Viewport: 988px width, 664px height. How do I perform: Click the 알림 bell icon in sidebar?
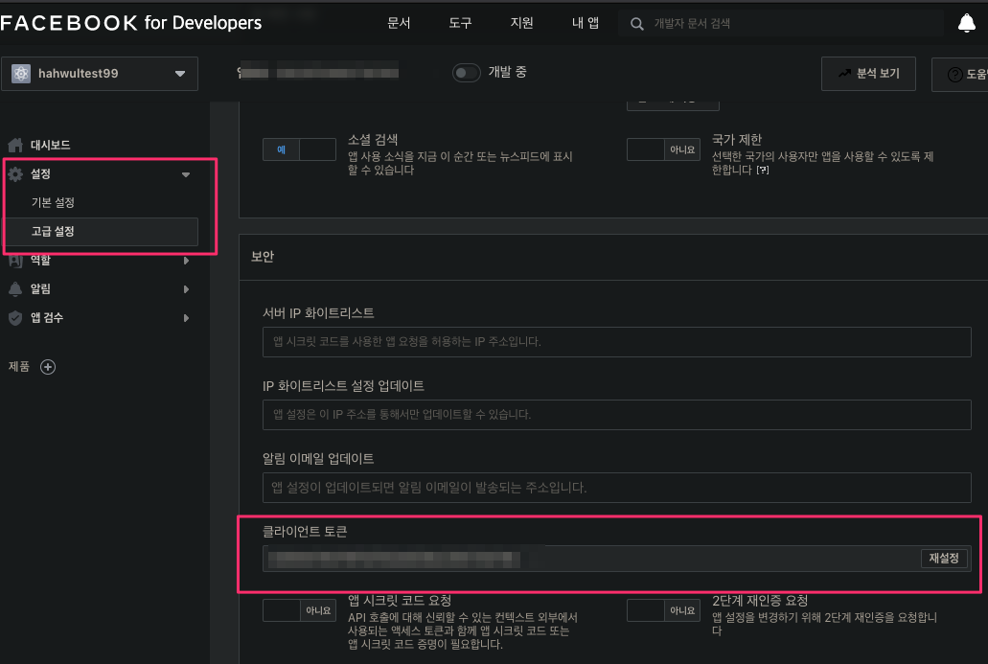tap(15, 288)
